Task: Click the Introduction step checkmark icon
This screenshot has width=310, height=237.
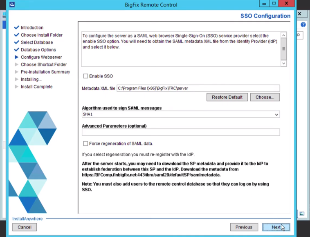Action: point(17,28)
